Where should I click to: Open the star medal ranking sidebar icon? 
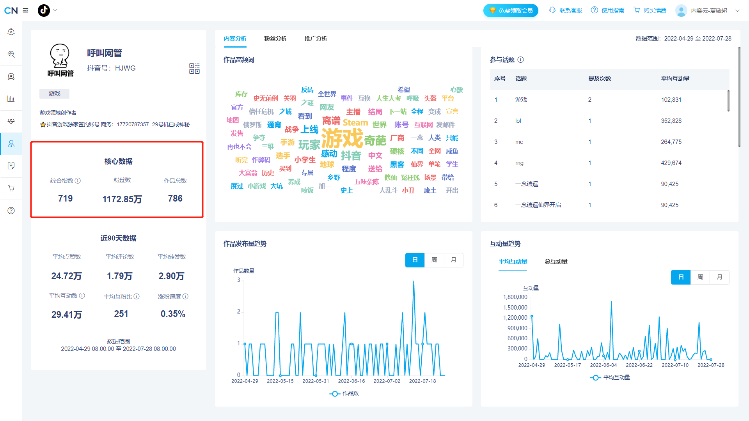(x=11, y=76)
